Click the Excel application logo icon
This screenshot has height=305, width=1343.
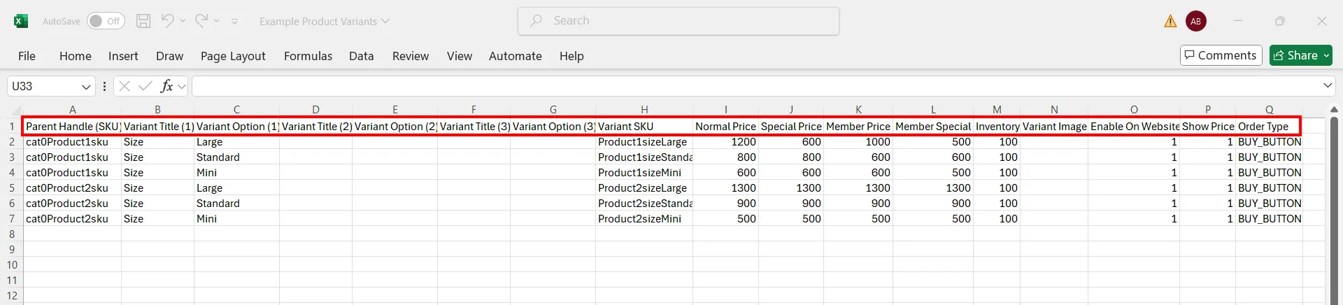(x=21, y=21)
